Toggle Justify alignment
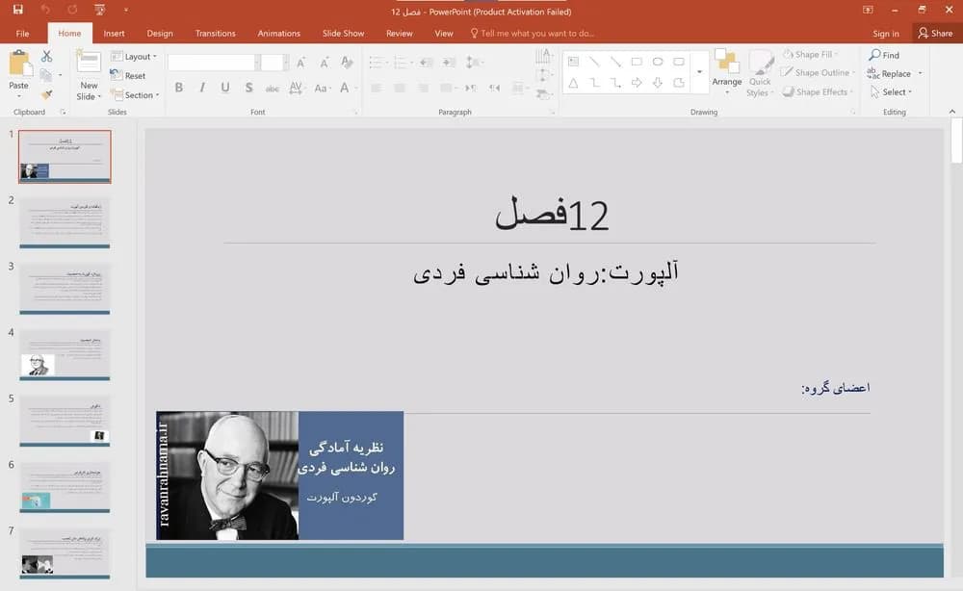Image resolution: width=963 pixels, height=591 pixels. tap(447, 89)
